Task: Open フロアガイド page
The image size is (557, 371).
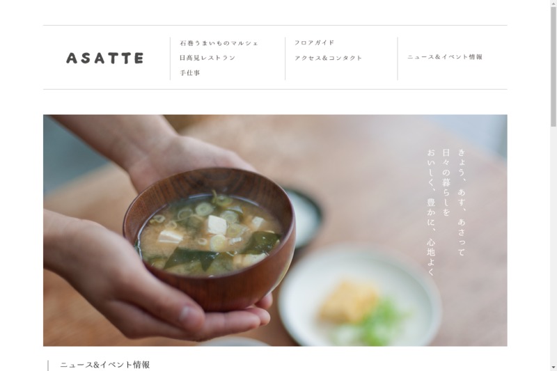Action: (x=315, y=42)
